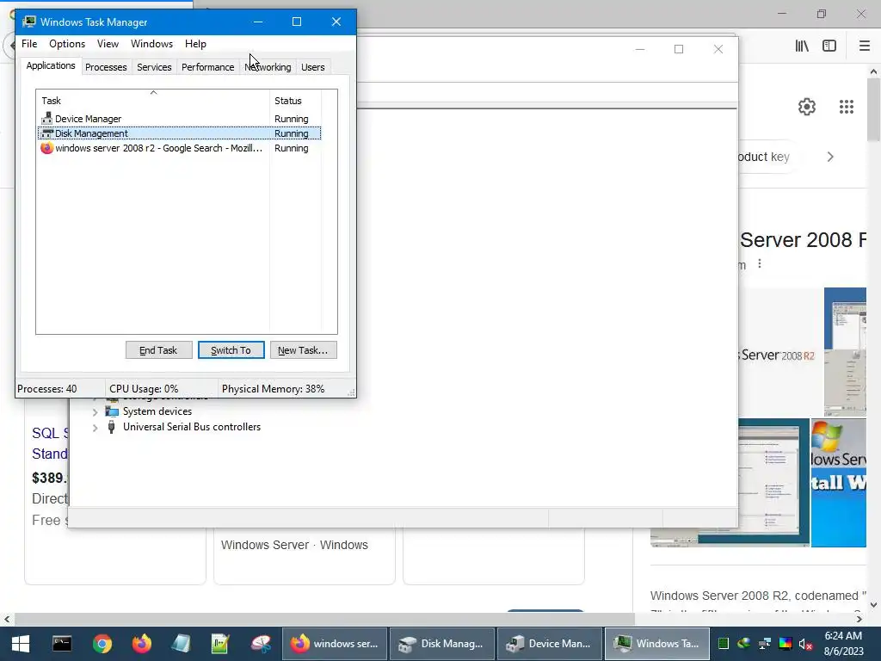This screenshot has width=881, height=661.
Task: Open Google settings gear icon
Action: (x=807, y=107)
